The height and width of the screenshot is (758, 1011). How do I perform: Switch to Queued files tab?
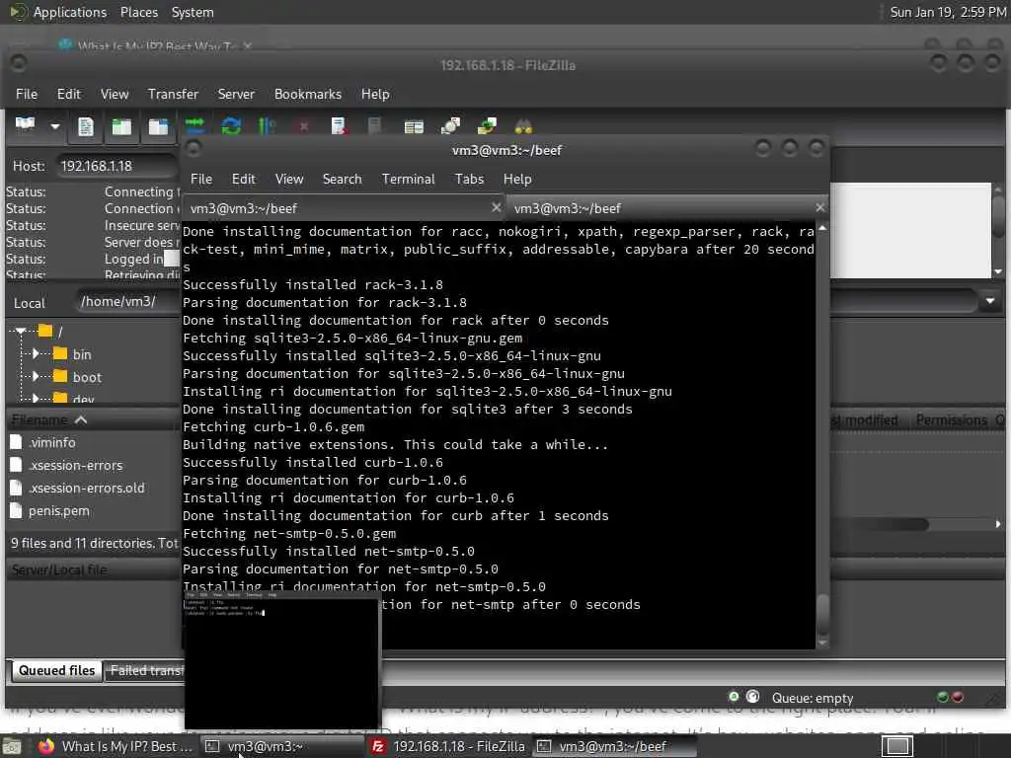point(56,671)
